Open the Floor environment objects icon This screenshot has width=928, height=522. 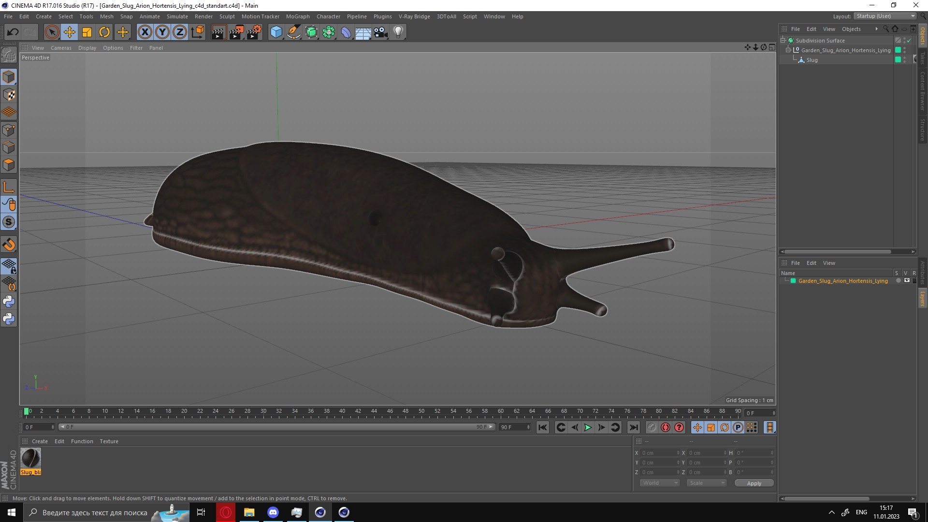tap(363, 32)
